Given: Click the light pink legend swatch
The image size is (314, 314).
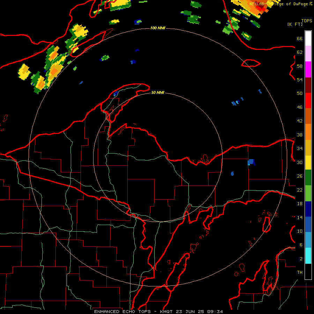Looking at the screenshot, I should click(x=308, y=54).
